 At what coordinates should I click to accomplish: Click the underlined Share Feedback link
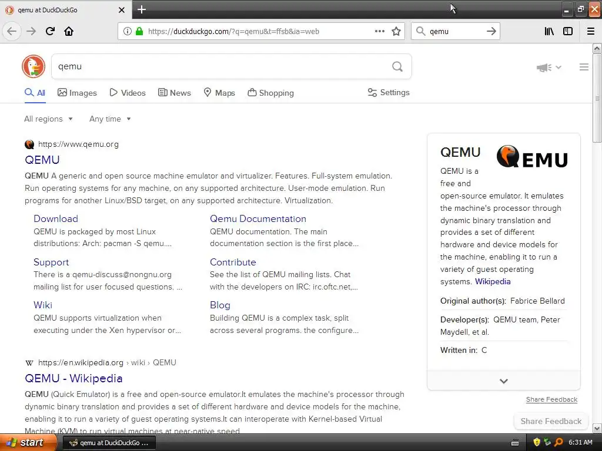(551, 399)
